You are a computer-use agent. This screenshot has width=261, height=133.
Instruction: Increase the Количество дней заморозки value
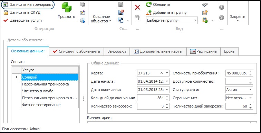251,105
